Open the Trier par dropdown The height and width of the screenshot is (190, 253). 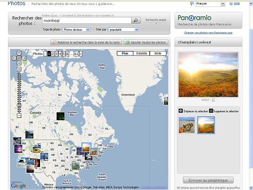pos(124,30)
